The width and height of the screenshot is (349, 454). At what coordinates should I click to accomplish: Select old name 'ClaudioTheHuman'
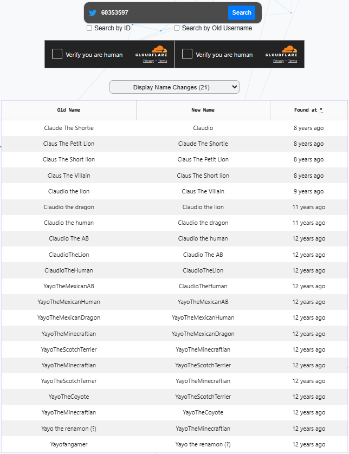pos(69,270)
